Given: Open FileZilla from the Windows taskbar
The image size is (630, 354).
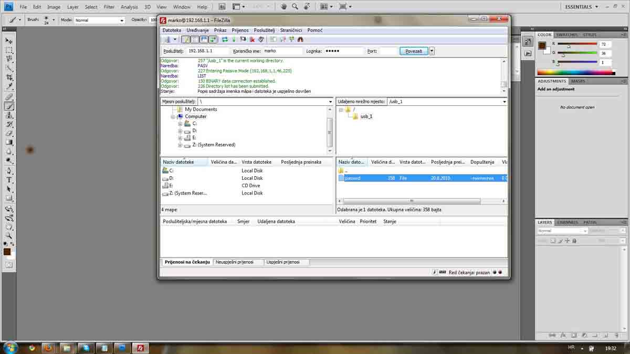Looking at the screenshot, I should point(140,348).
